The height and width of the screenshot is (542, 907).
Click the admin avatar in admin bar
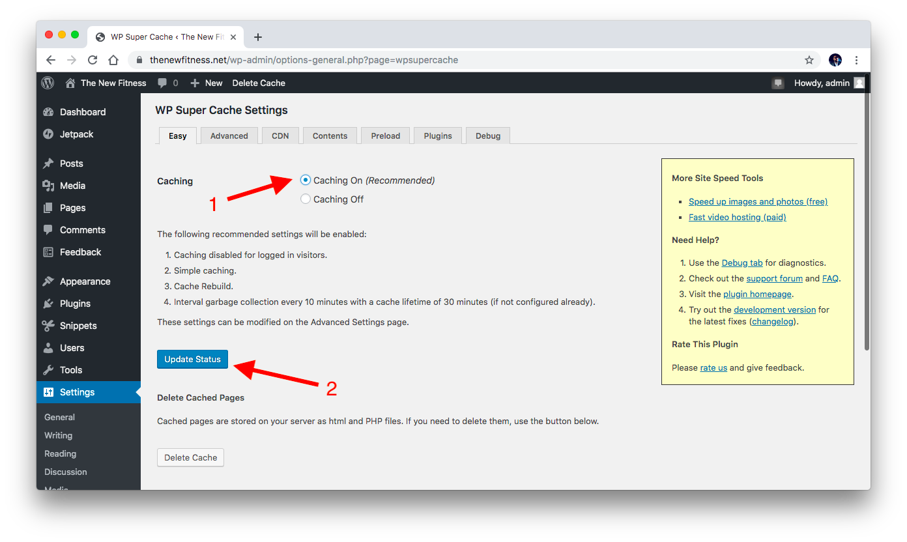click(x=859, y=83)
